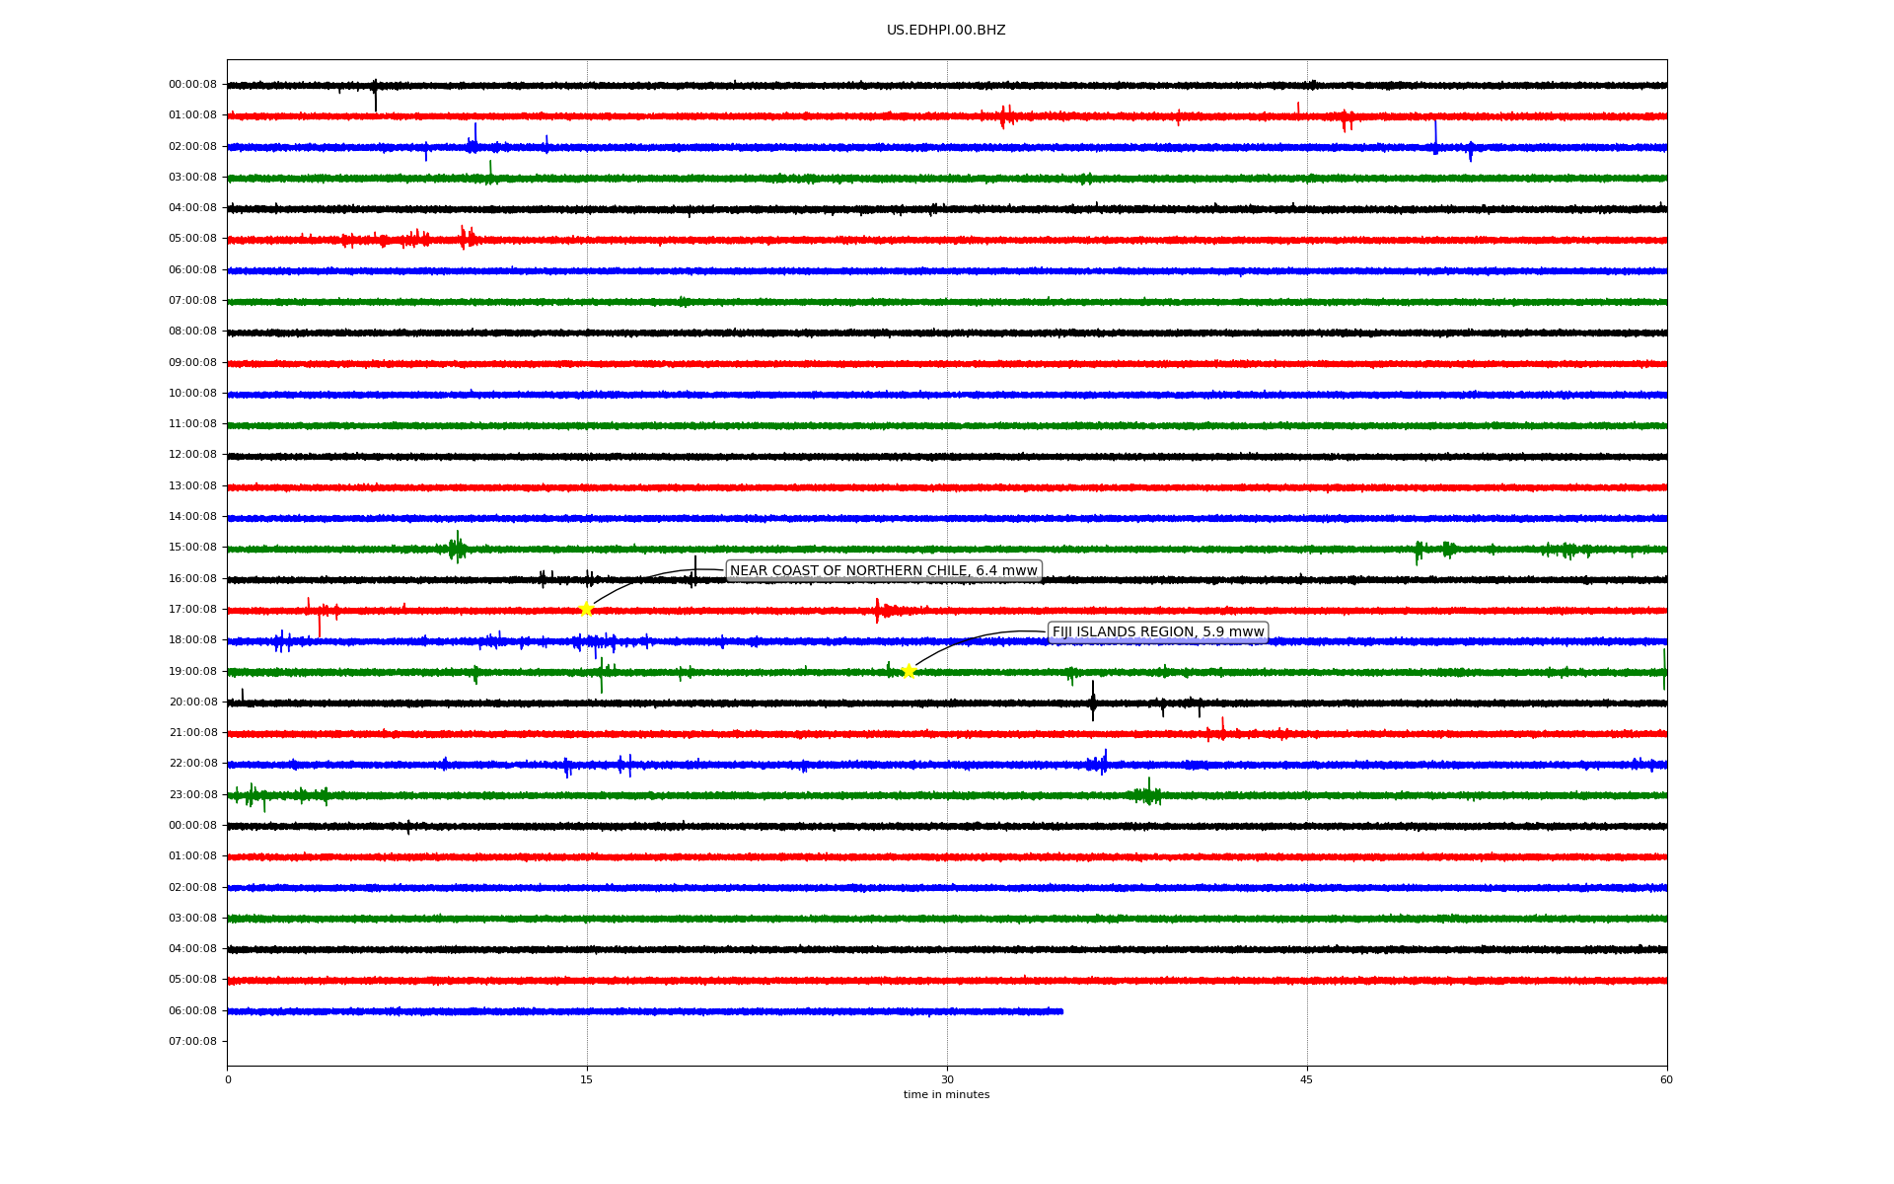Screen dimensions: 1894x1184
Task: Click the 18:00:08 time label
Action: (192, 639)
